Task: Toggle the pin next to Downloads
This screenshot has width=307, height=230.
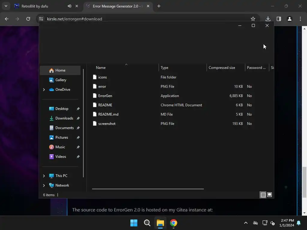Action: [x=78, y=118]
